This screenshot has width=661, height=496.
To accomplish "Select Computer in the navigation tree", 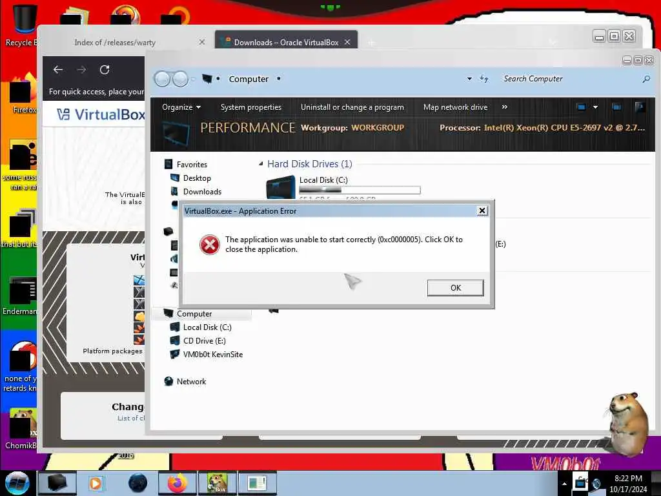I will click(x=194, y=314).
